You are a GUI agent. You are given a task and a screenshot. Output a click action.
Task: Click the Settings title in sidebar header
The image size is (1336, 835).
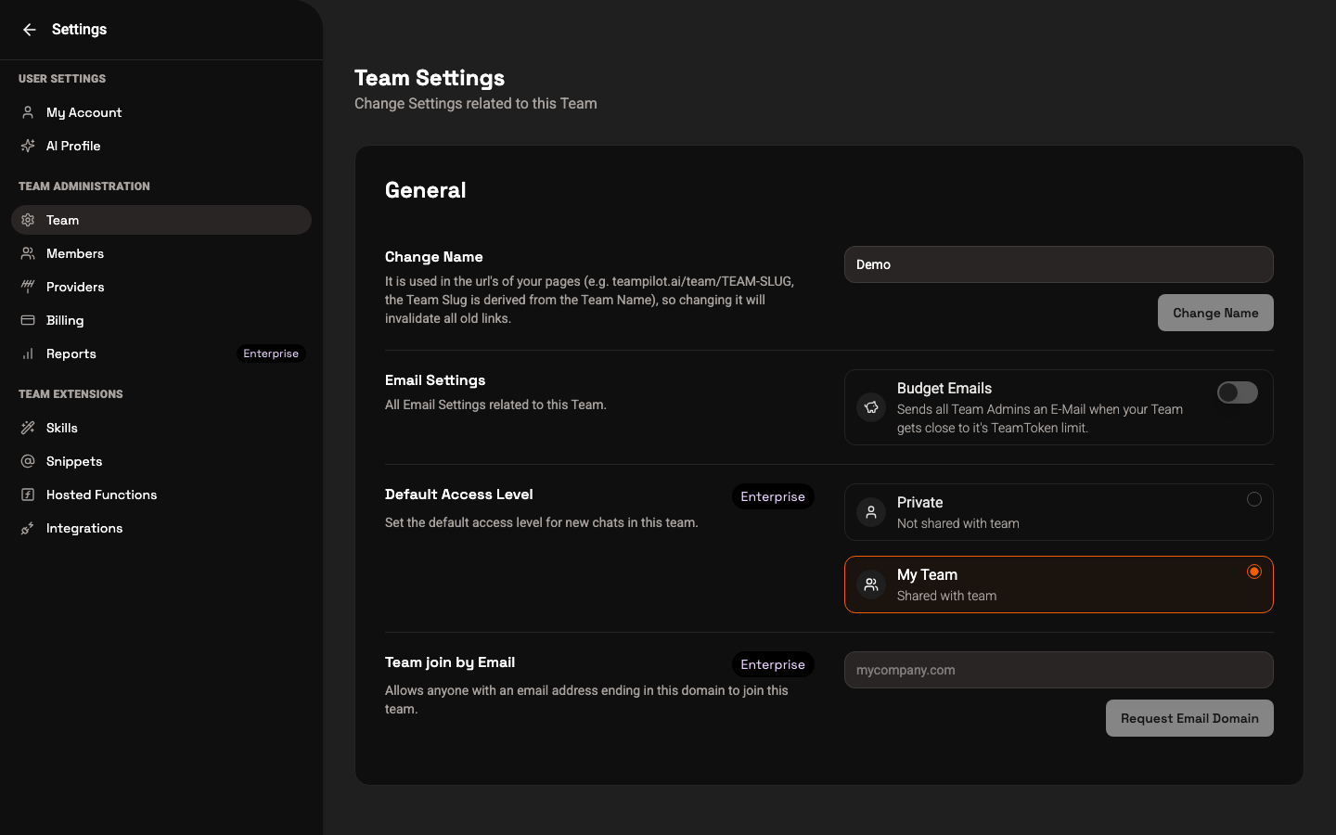click(79, 30)
